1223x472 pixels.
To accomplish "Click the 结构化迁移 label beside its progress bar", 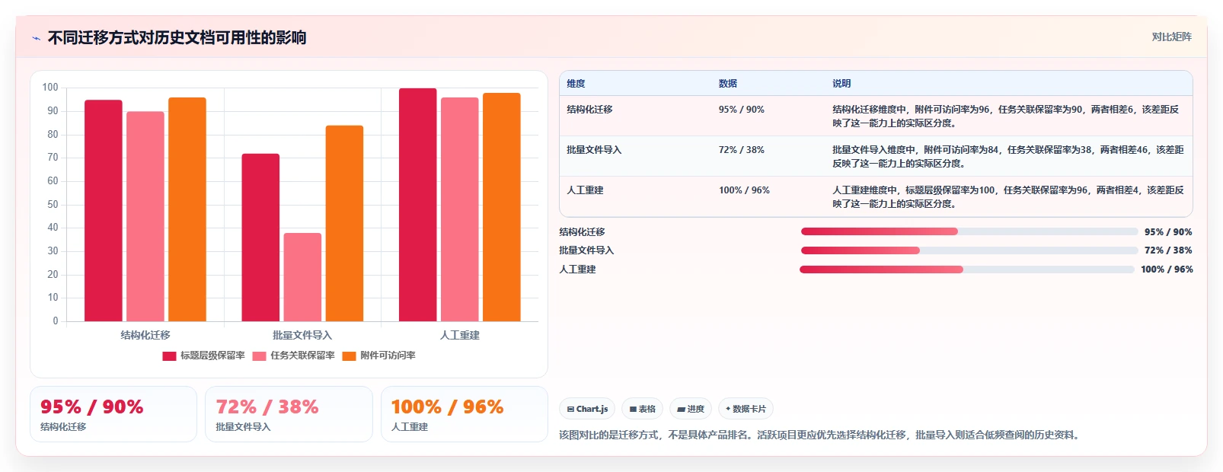I will point(582,232).
